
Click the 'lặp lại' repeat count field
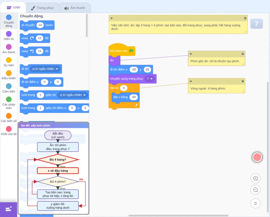123,88
